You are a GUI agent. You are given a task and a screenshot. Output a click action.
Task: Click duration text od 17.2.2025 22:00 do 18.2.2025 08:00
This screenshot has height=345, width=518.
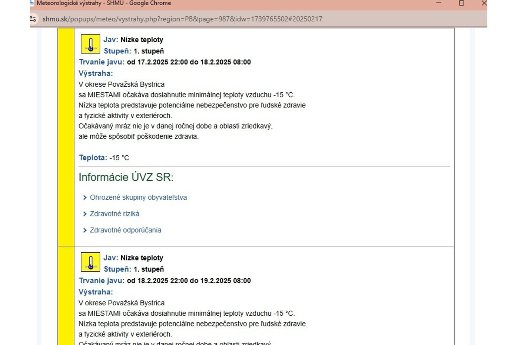(189, 62)
